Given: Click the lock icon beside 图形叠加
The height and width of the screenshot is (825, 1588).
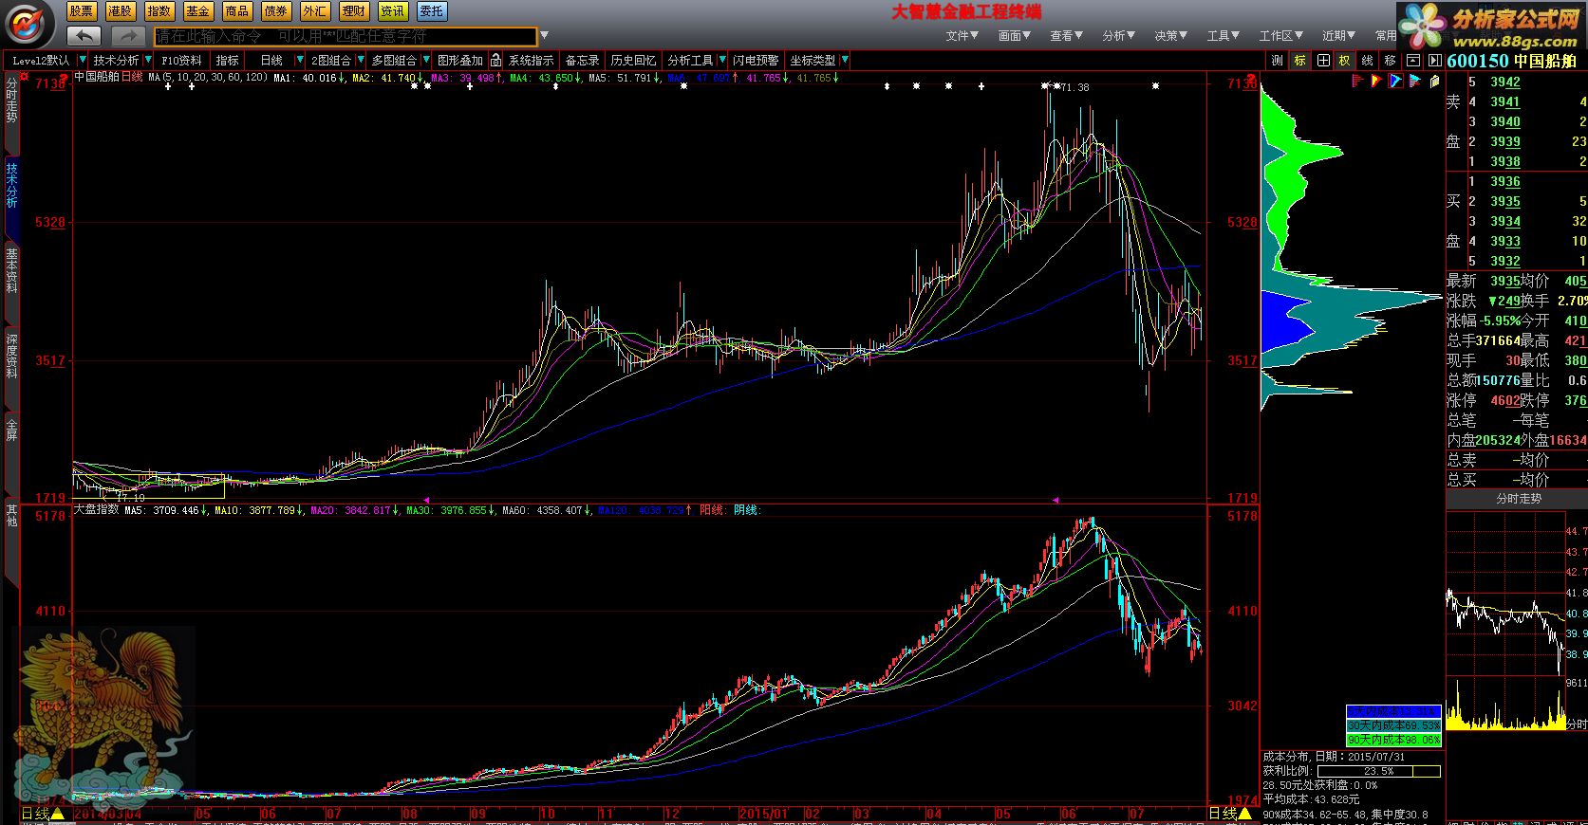Looking at the screenshot, I should [x=495, y=60].
